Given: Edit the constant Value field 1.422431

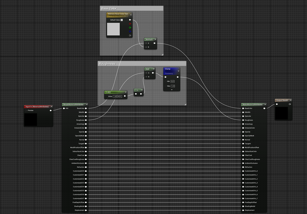Looking at the screenshot, I should 118,96.
